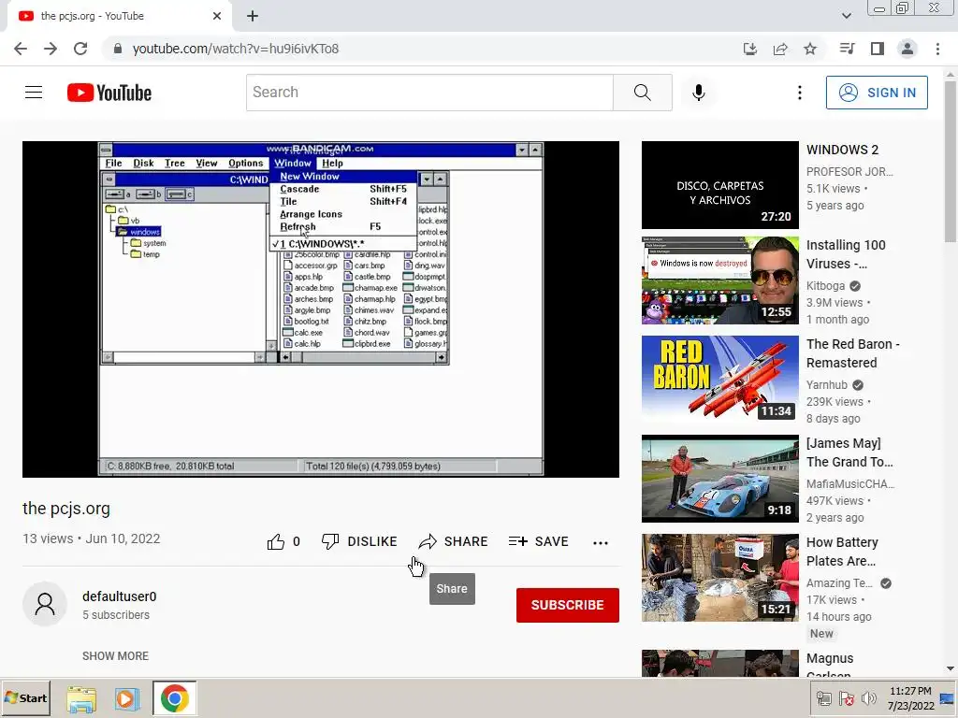Open James May Grand Tour thumbnail
The width and height of the screenshot is (958, 718).
point(719,479)
